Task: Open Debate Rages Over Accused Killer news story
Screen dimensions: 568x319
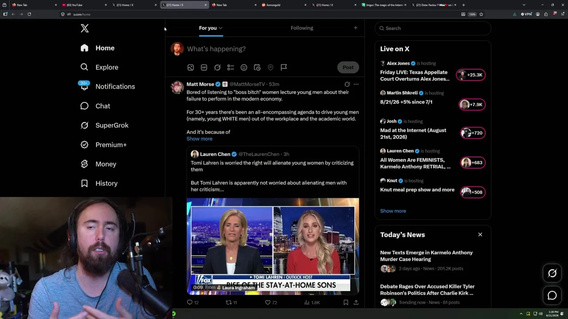Action: [427, 290]
